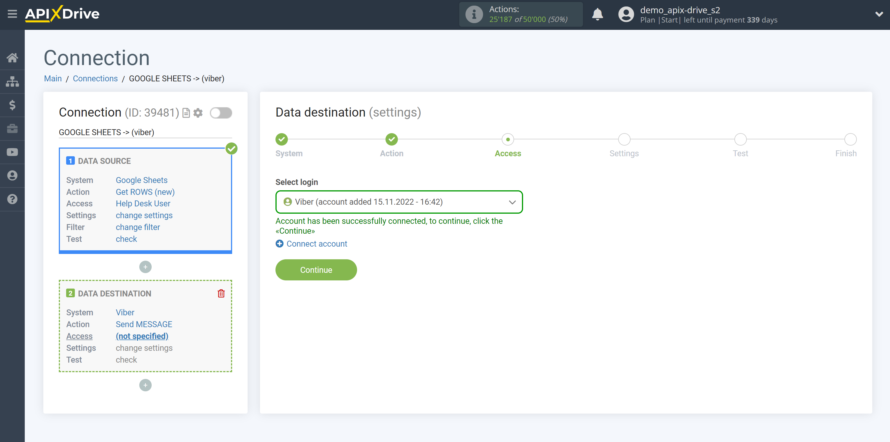Expand the Viber account login dropdown
The width and height of the screenshot is (890, 442).
click(512, 202)
